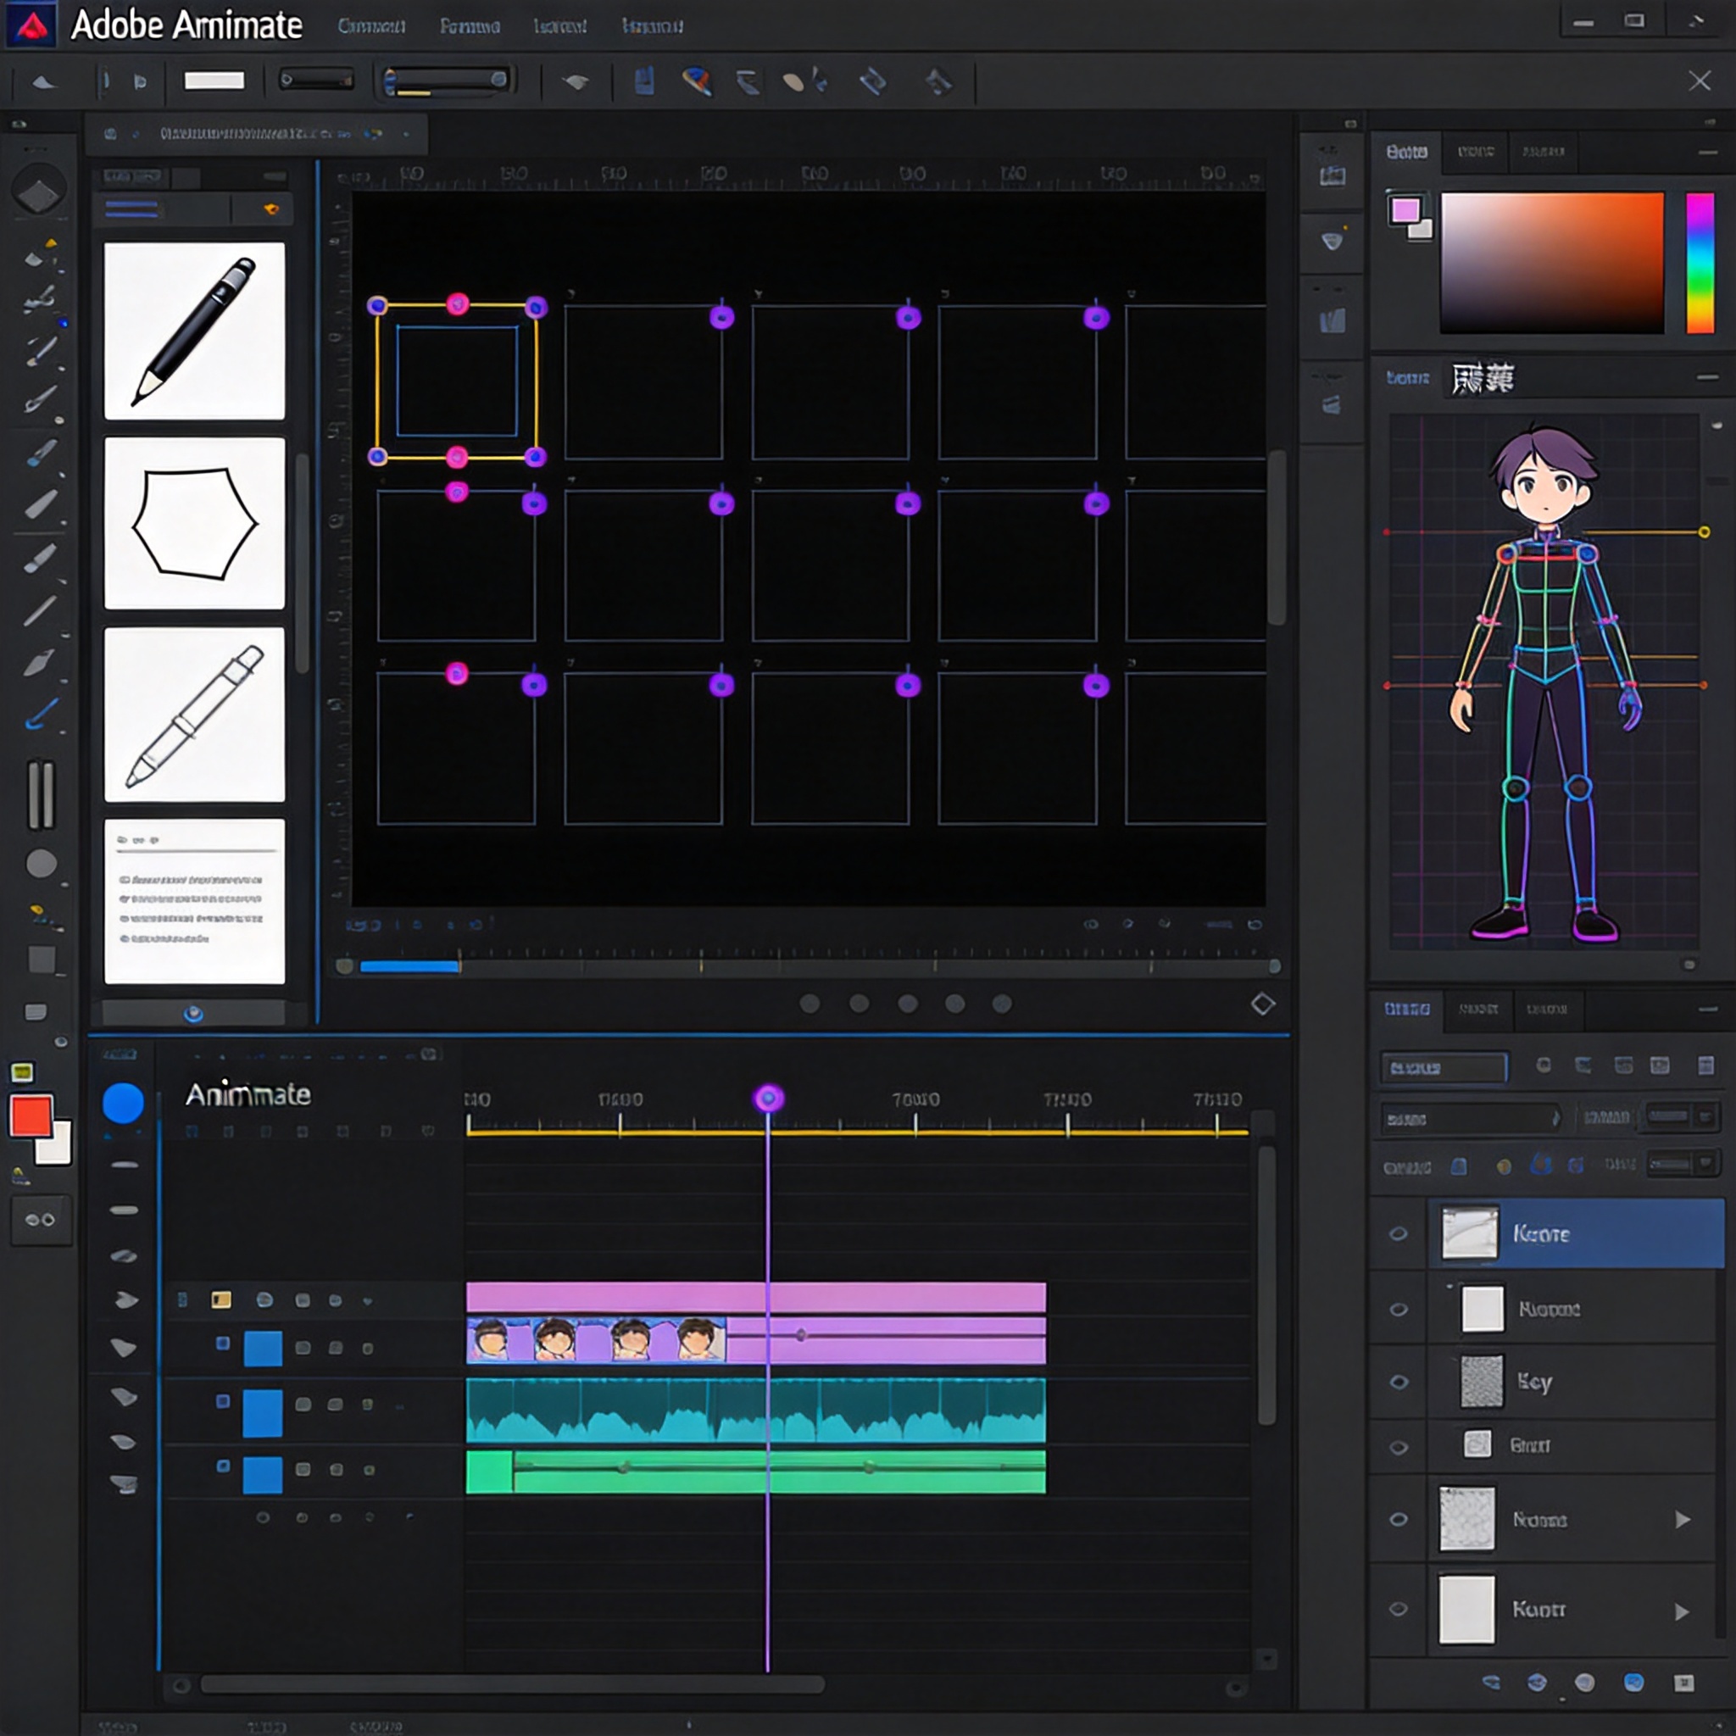Image resolution: width=1736 pixels, height=1736 pixels.
Task: Click the diamond keyframe icon below the stage
Action: (x=1262, y=1004)
